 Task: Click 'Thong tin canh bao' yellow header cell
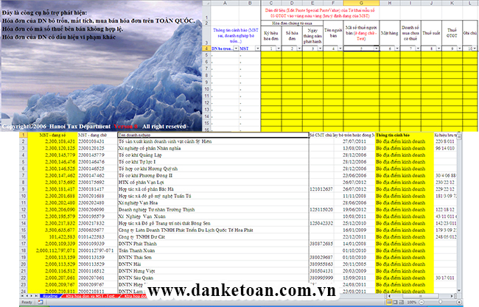coord(404,135)
